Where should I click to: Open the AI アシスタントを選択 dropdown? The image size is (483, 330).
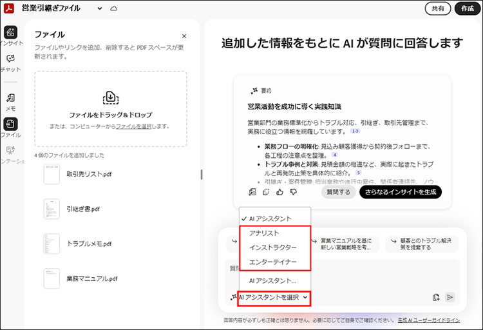274,297
